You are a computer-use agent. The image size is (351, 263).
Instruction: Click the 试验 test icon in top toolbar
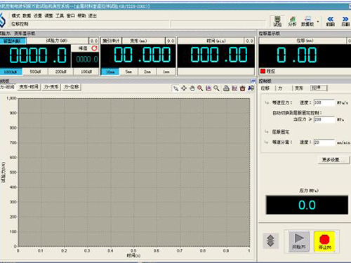pyautogui.click(x=277, y=21)
